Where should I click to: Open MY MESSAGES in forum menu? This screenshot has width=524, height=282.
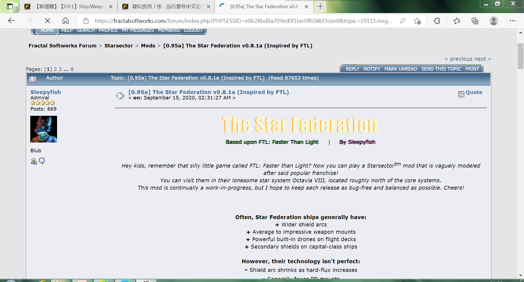(138, 30)
